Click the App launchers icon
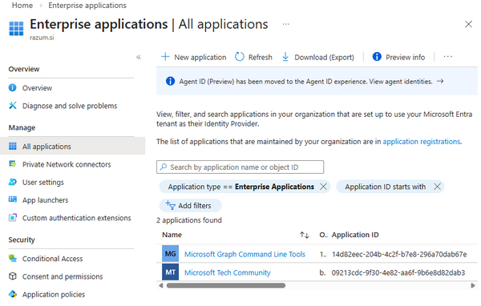 click(13, 199)
